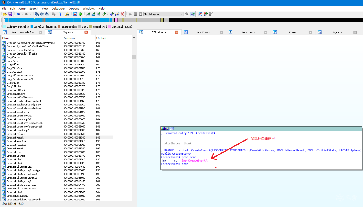Image resolution: width=363 pixels, height=207 pixels.
Task: Switch to the Enums tab
Action: (x=293, y=32)
